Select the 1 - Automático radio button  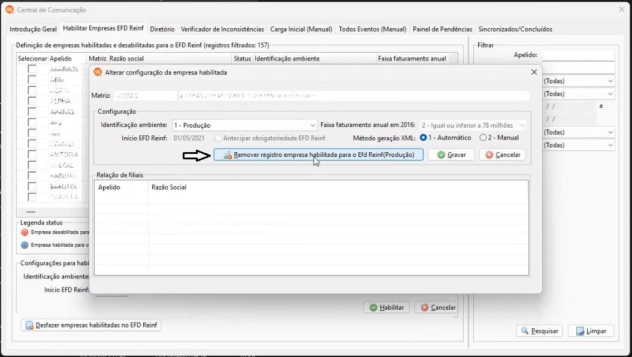click(x=423, y=137)
